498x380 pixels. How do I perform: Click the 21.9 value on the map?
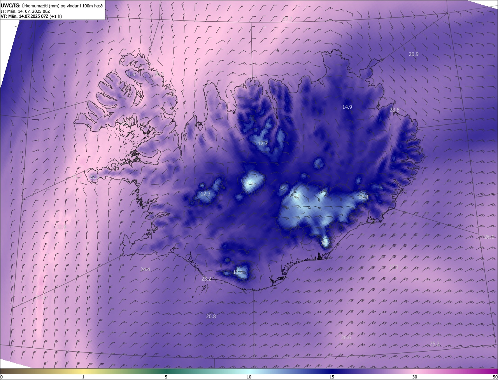pyautogui.click(x=131, y=74)
